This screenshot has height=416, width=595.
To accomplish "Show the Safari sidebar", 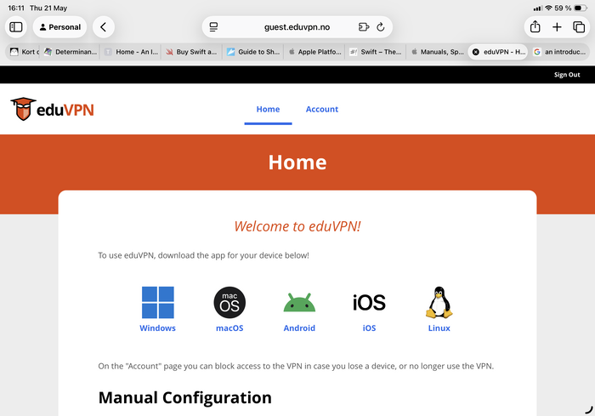I will 16,27.
